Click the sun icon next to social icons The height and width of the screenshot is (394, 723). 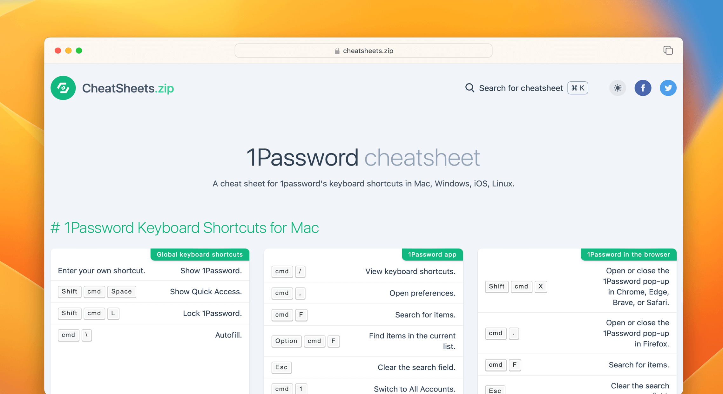coord(618,88)
